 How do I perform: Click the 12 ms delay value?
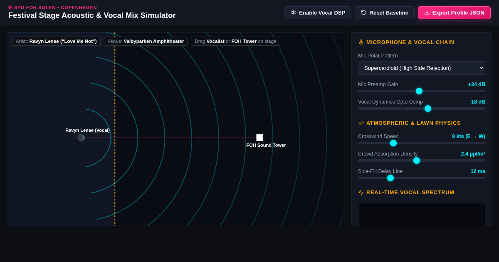[478, 171]
